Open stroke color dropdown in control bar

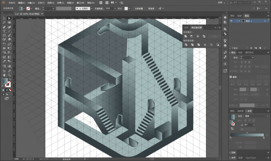[x=31, y=8]
